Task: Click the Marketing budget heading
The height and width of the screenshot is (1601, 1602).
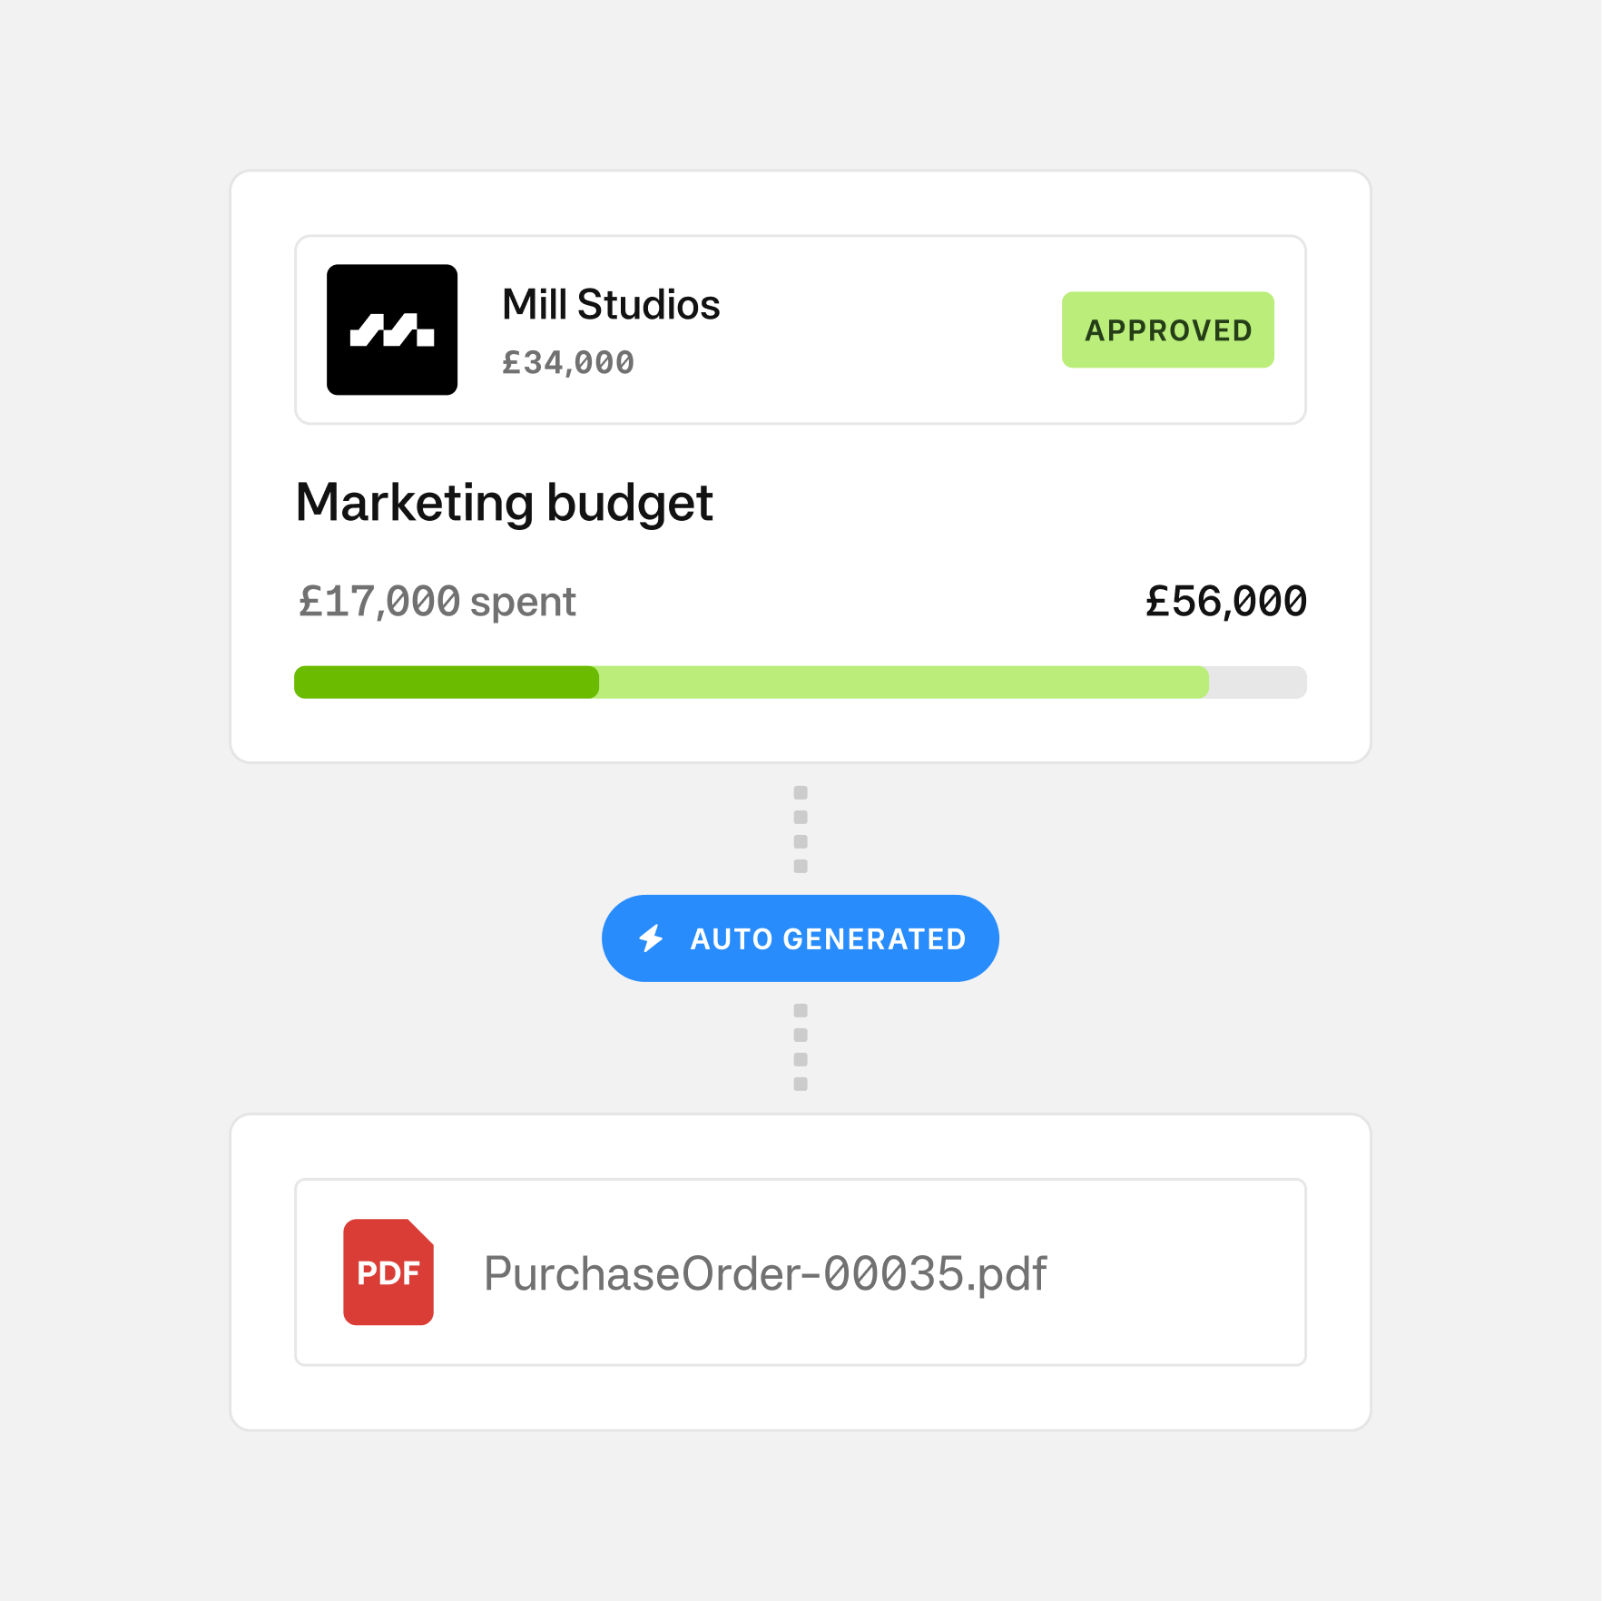Action: tap(505, 502)
